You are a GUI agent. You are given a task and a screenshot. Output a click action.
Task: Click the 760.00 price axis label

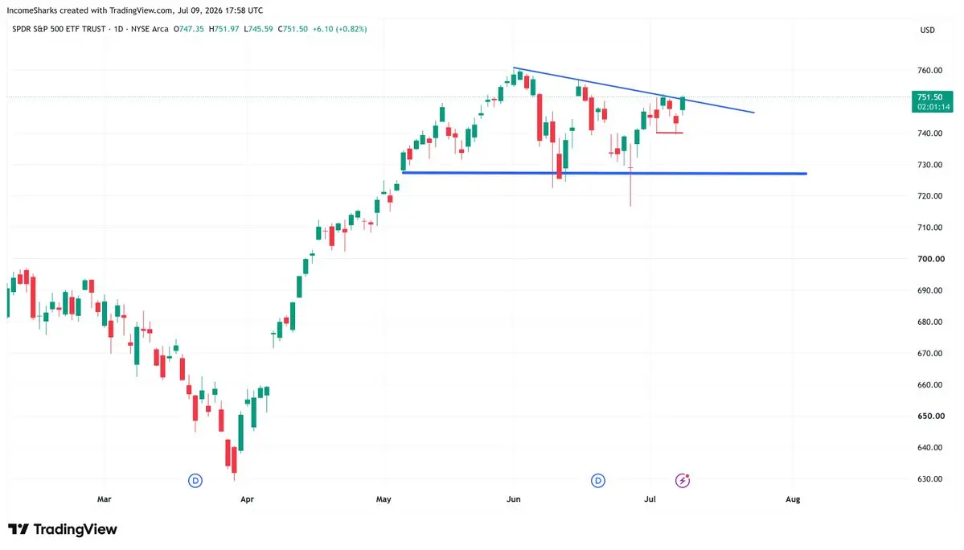pyautogui.click(x=929, y=71)
